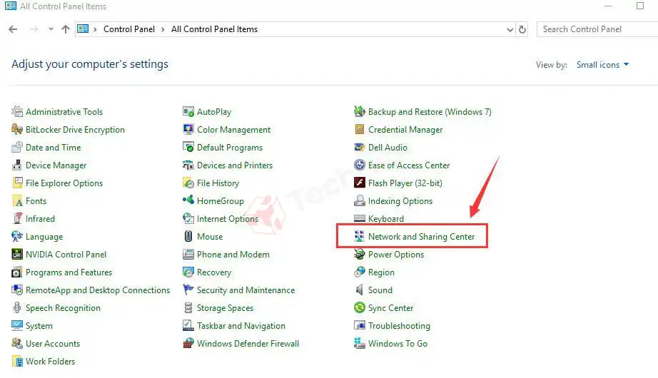
Task: Open the Region link
Action: pos(382,272)
